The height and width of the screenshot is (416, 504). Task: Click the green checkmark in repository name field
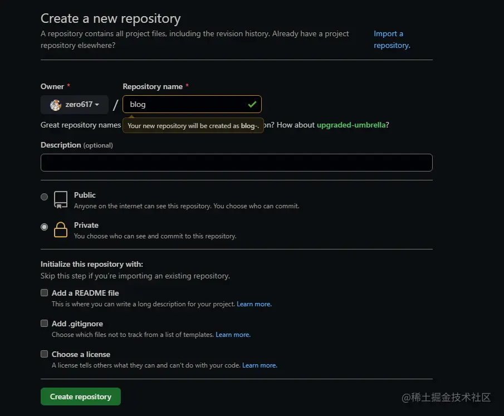[x=252, y=104]
